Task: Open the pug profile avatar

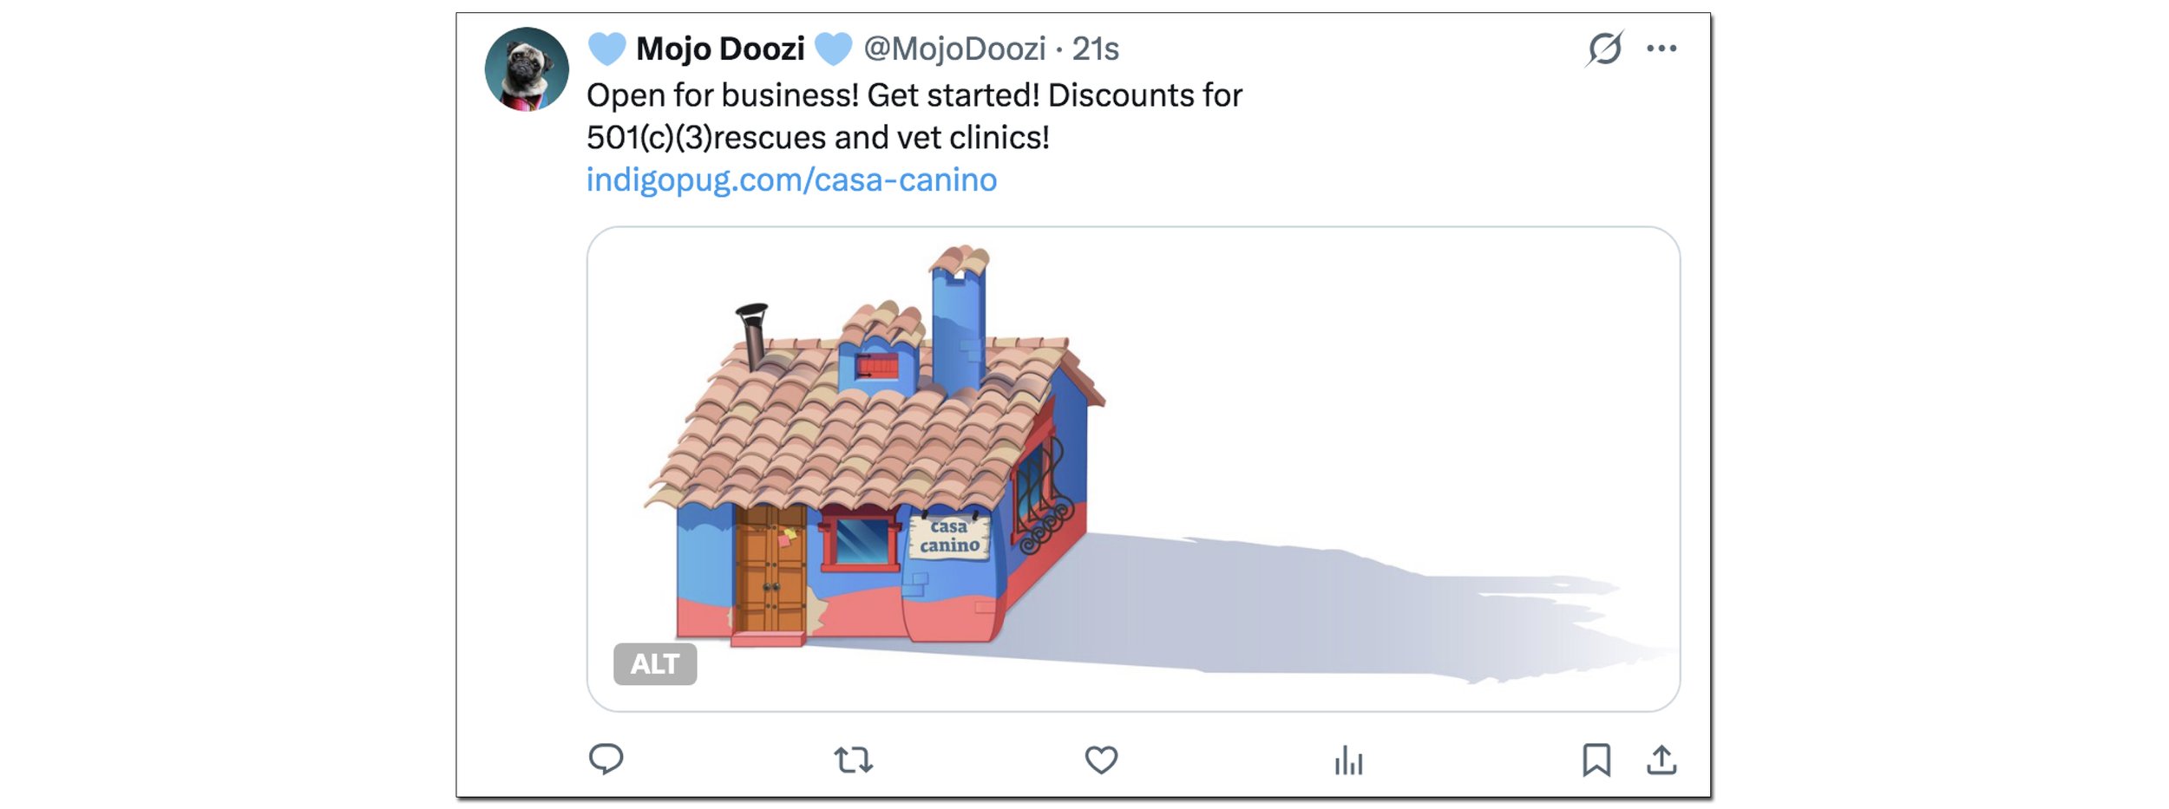Action: click(x=527, y=69)
